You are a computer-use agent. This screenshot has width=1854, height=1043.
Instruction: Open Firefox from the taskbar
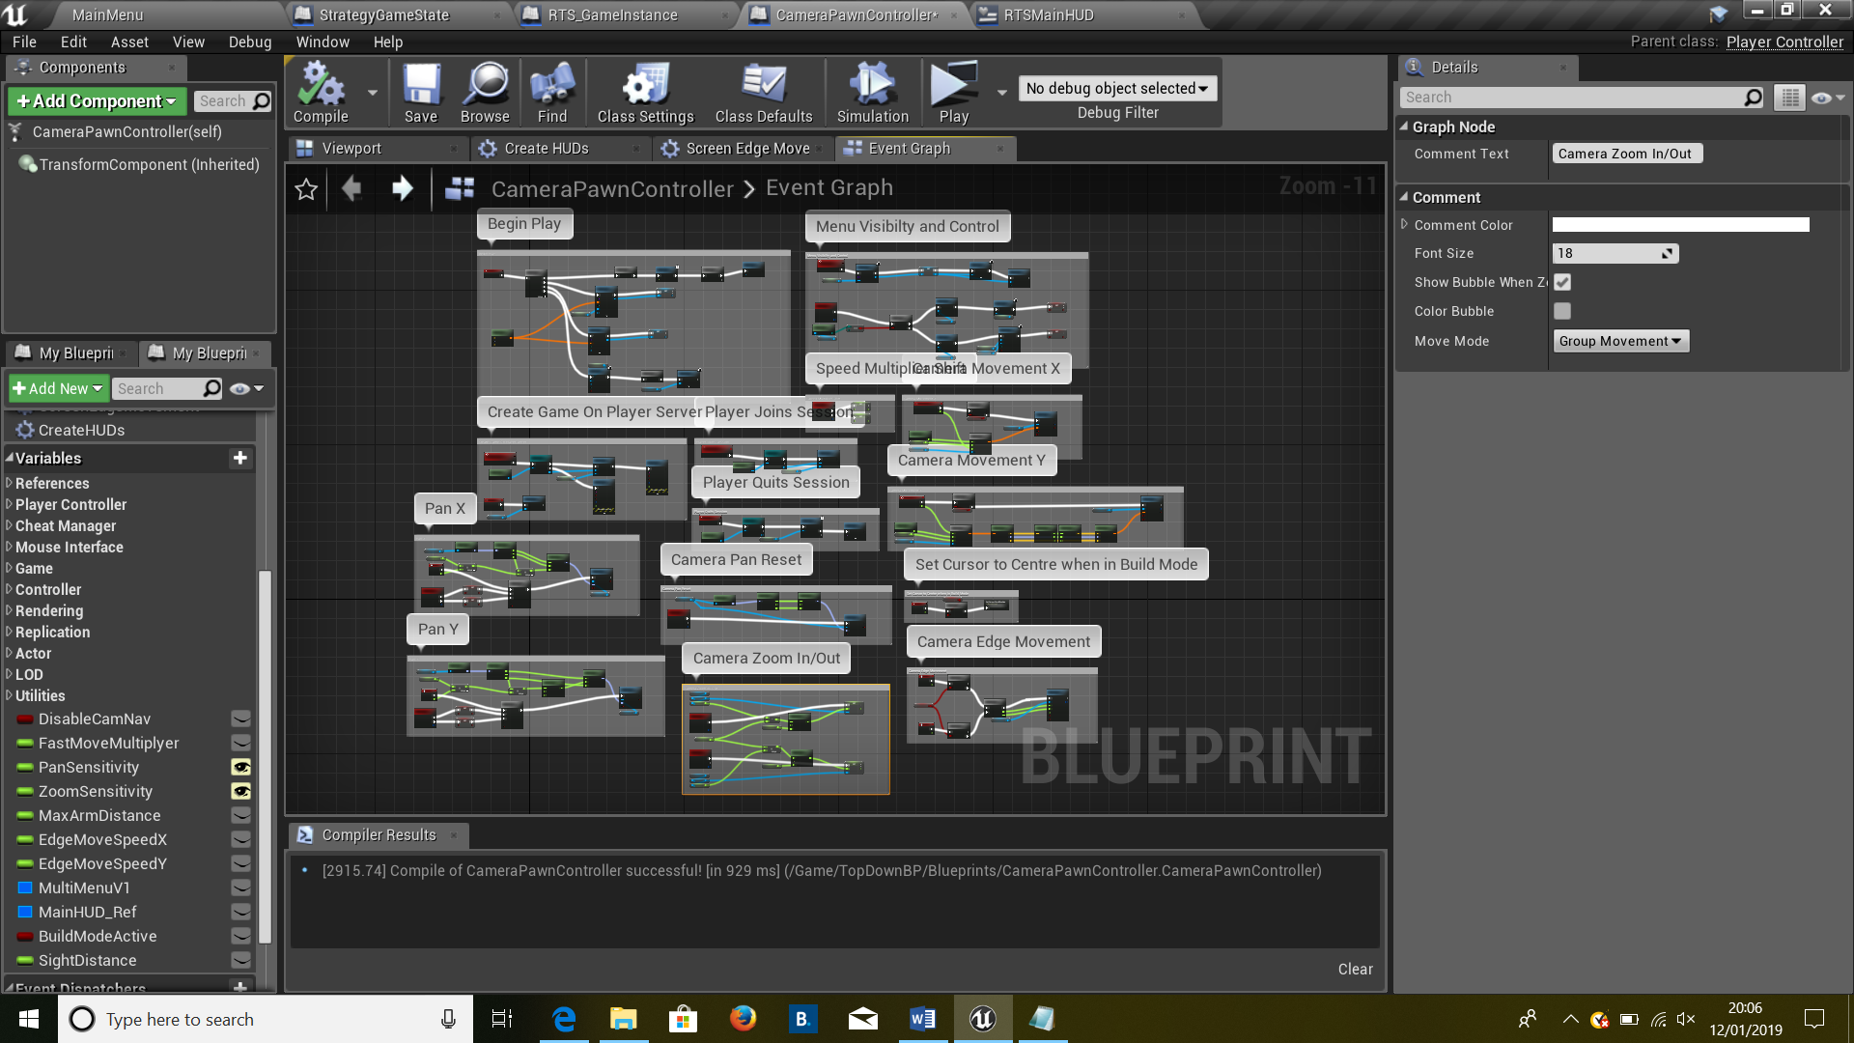coord(743,1019)
